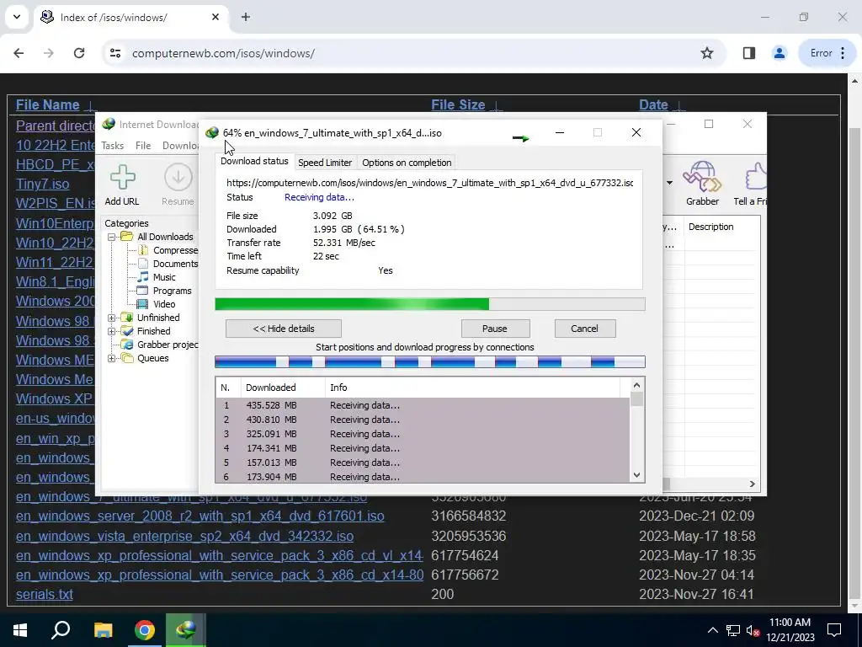Select the Documents category icon
Image resolution: width=862 pixels, height=647 pixels.
(x=143, y=264)
